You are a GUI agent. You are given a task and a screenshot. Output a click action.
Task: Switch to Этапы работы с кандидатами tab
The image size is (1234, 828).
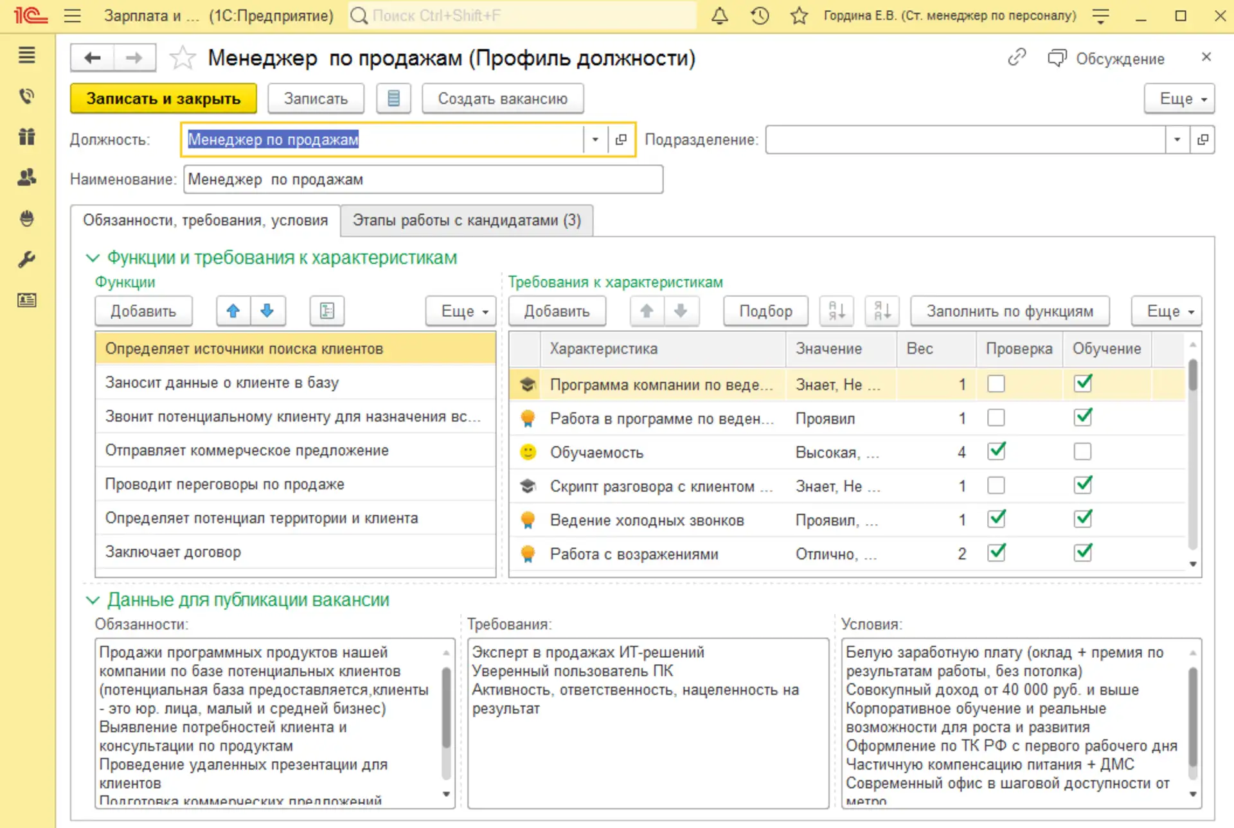tap(467, 220)
